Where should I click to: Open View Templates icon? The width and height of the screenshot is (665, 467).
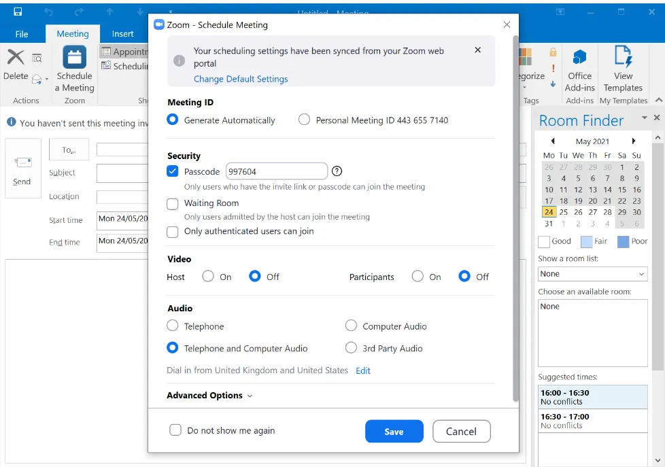[623, 56]
